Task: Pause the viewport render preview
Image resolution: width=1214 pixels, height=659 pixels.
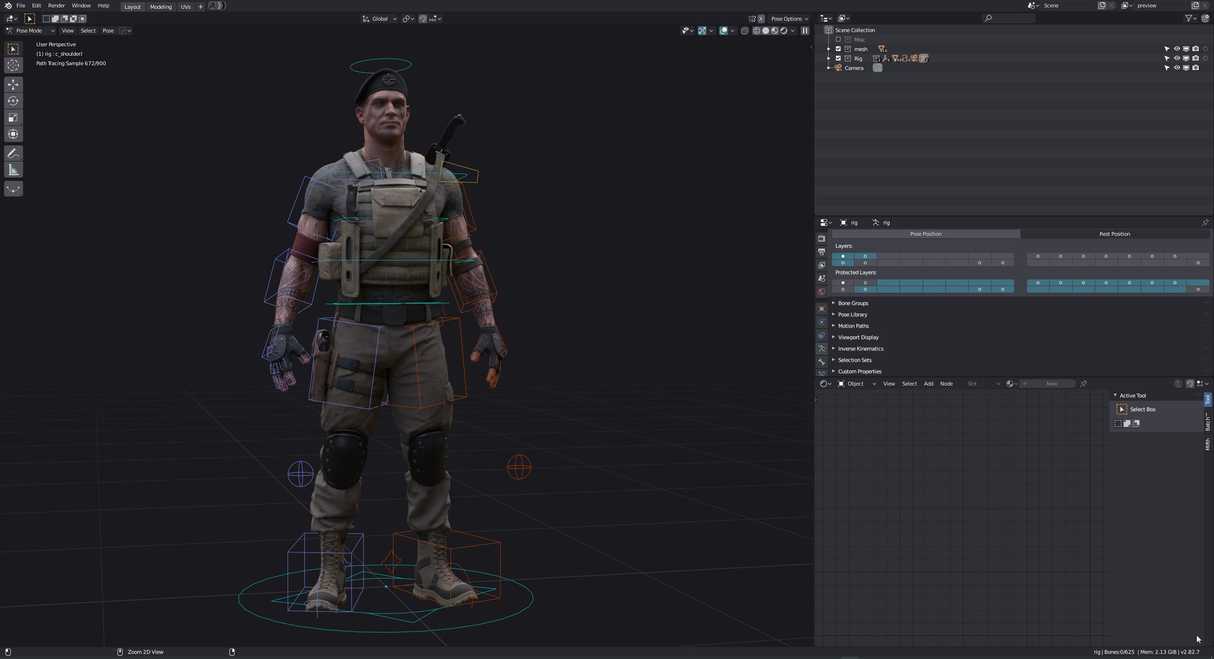Action: [x=805, y=30]
